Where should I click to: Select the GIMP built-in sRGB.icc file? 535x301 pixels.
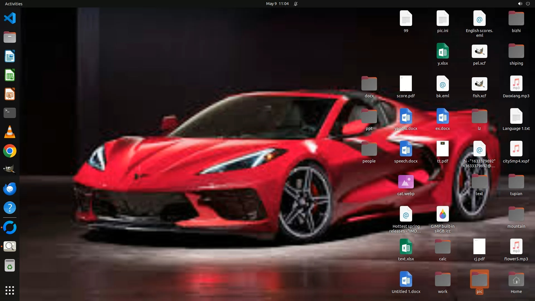442,214
